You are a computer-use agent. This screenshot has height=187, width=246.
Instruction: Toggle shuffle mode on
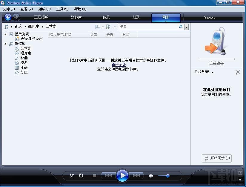(x=72, y=176)
